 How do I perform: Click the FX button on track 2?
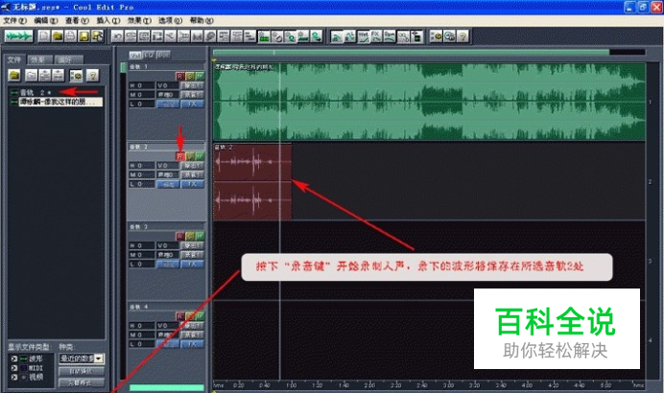point(192,184)
